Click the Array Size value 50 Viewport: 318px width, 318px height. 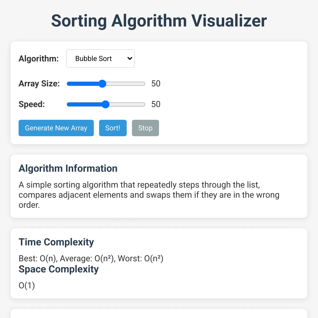pyautogui.click(x=156, y=84)
